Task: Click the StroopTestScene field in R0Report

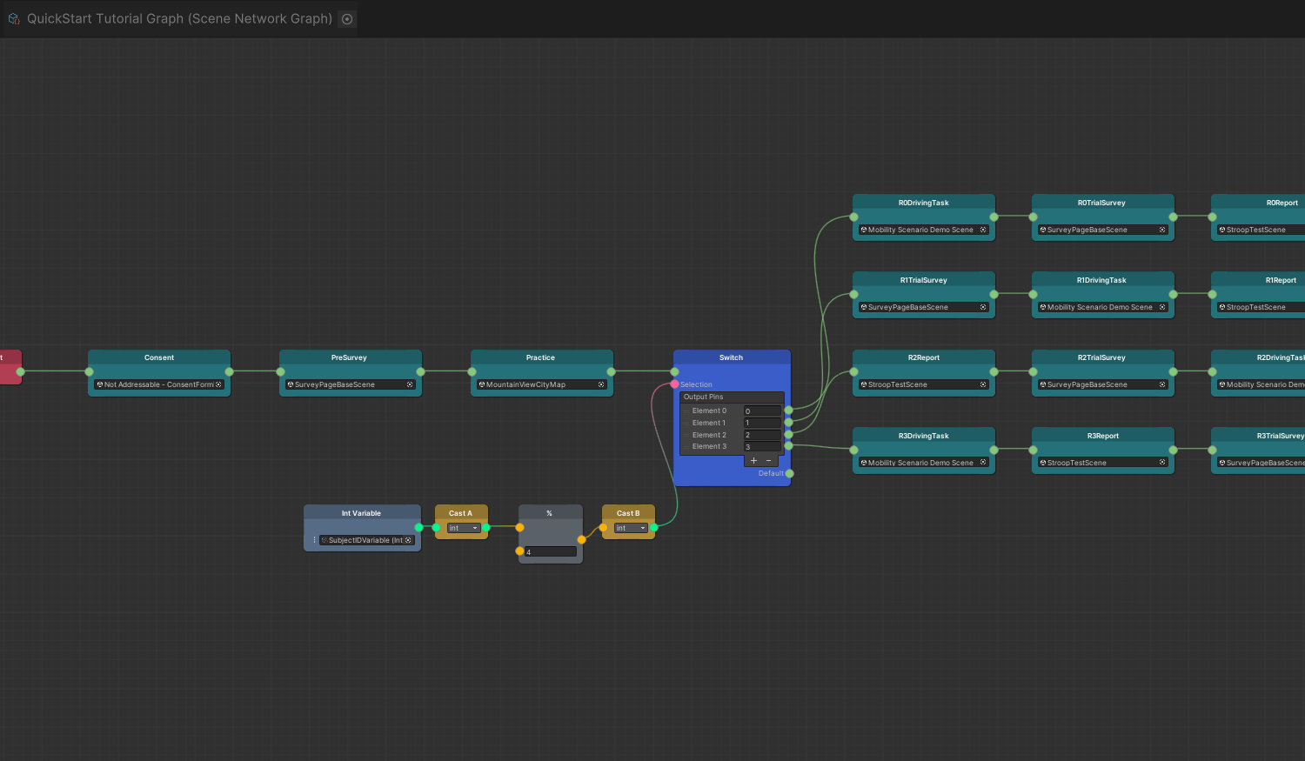Action: (1261, 230)
